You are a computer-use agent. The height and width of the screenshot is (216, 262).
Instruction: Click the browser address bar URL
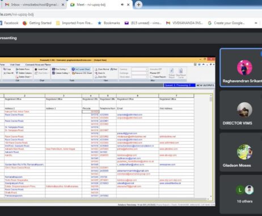point(17,14)
